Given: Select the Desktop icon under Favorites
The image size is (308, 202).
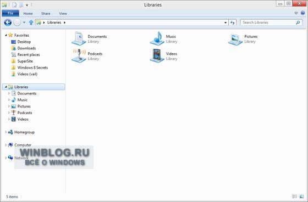Looking at the screenshot, I should coord(14,42).
